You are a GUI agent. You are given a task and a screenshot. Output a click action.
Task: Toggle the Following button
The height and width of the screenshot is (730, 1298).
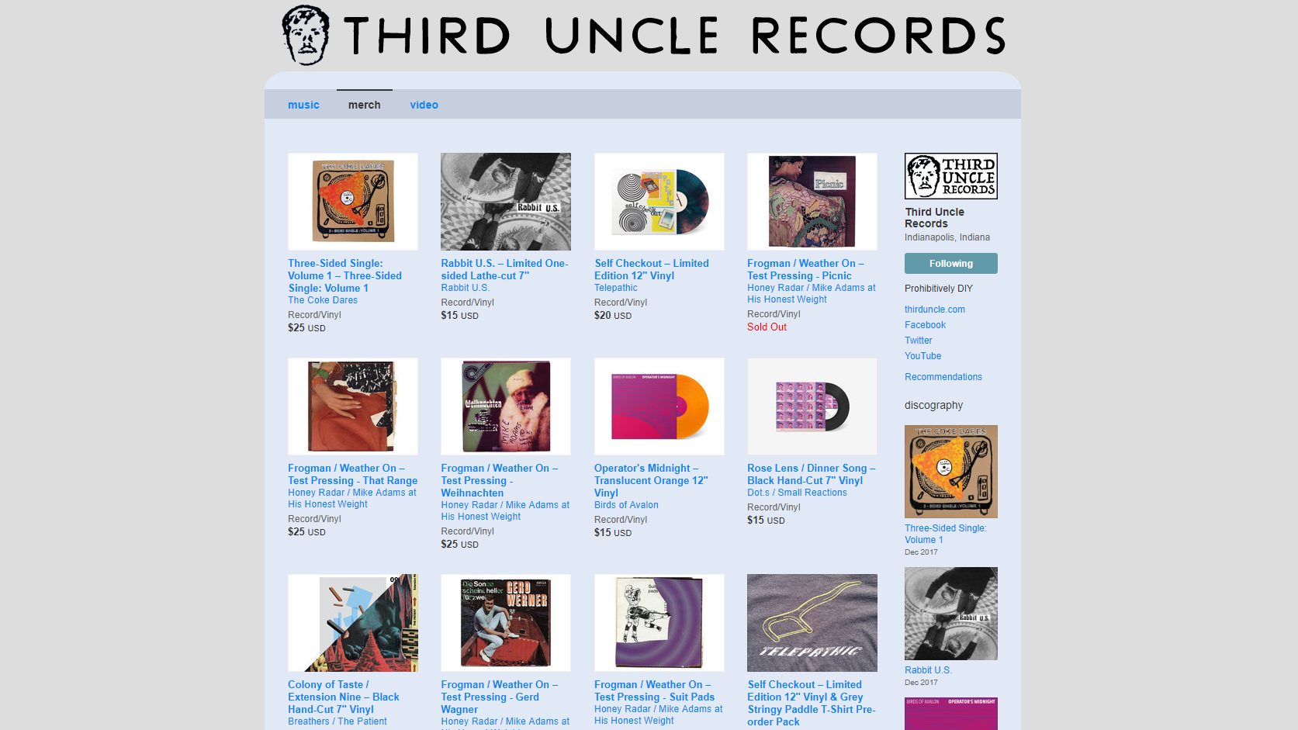click(x=951, y=264)
